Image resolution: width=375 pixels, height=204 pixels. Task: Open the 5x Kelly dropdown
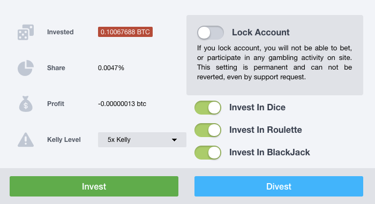142,140
